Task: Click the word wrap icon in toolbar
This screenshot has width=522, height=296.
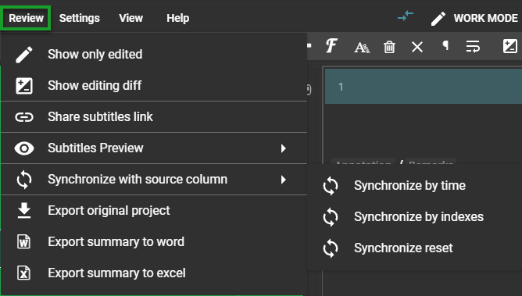Action: (x=473, y=46)
